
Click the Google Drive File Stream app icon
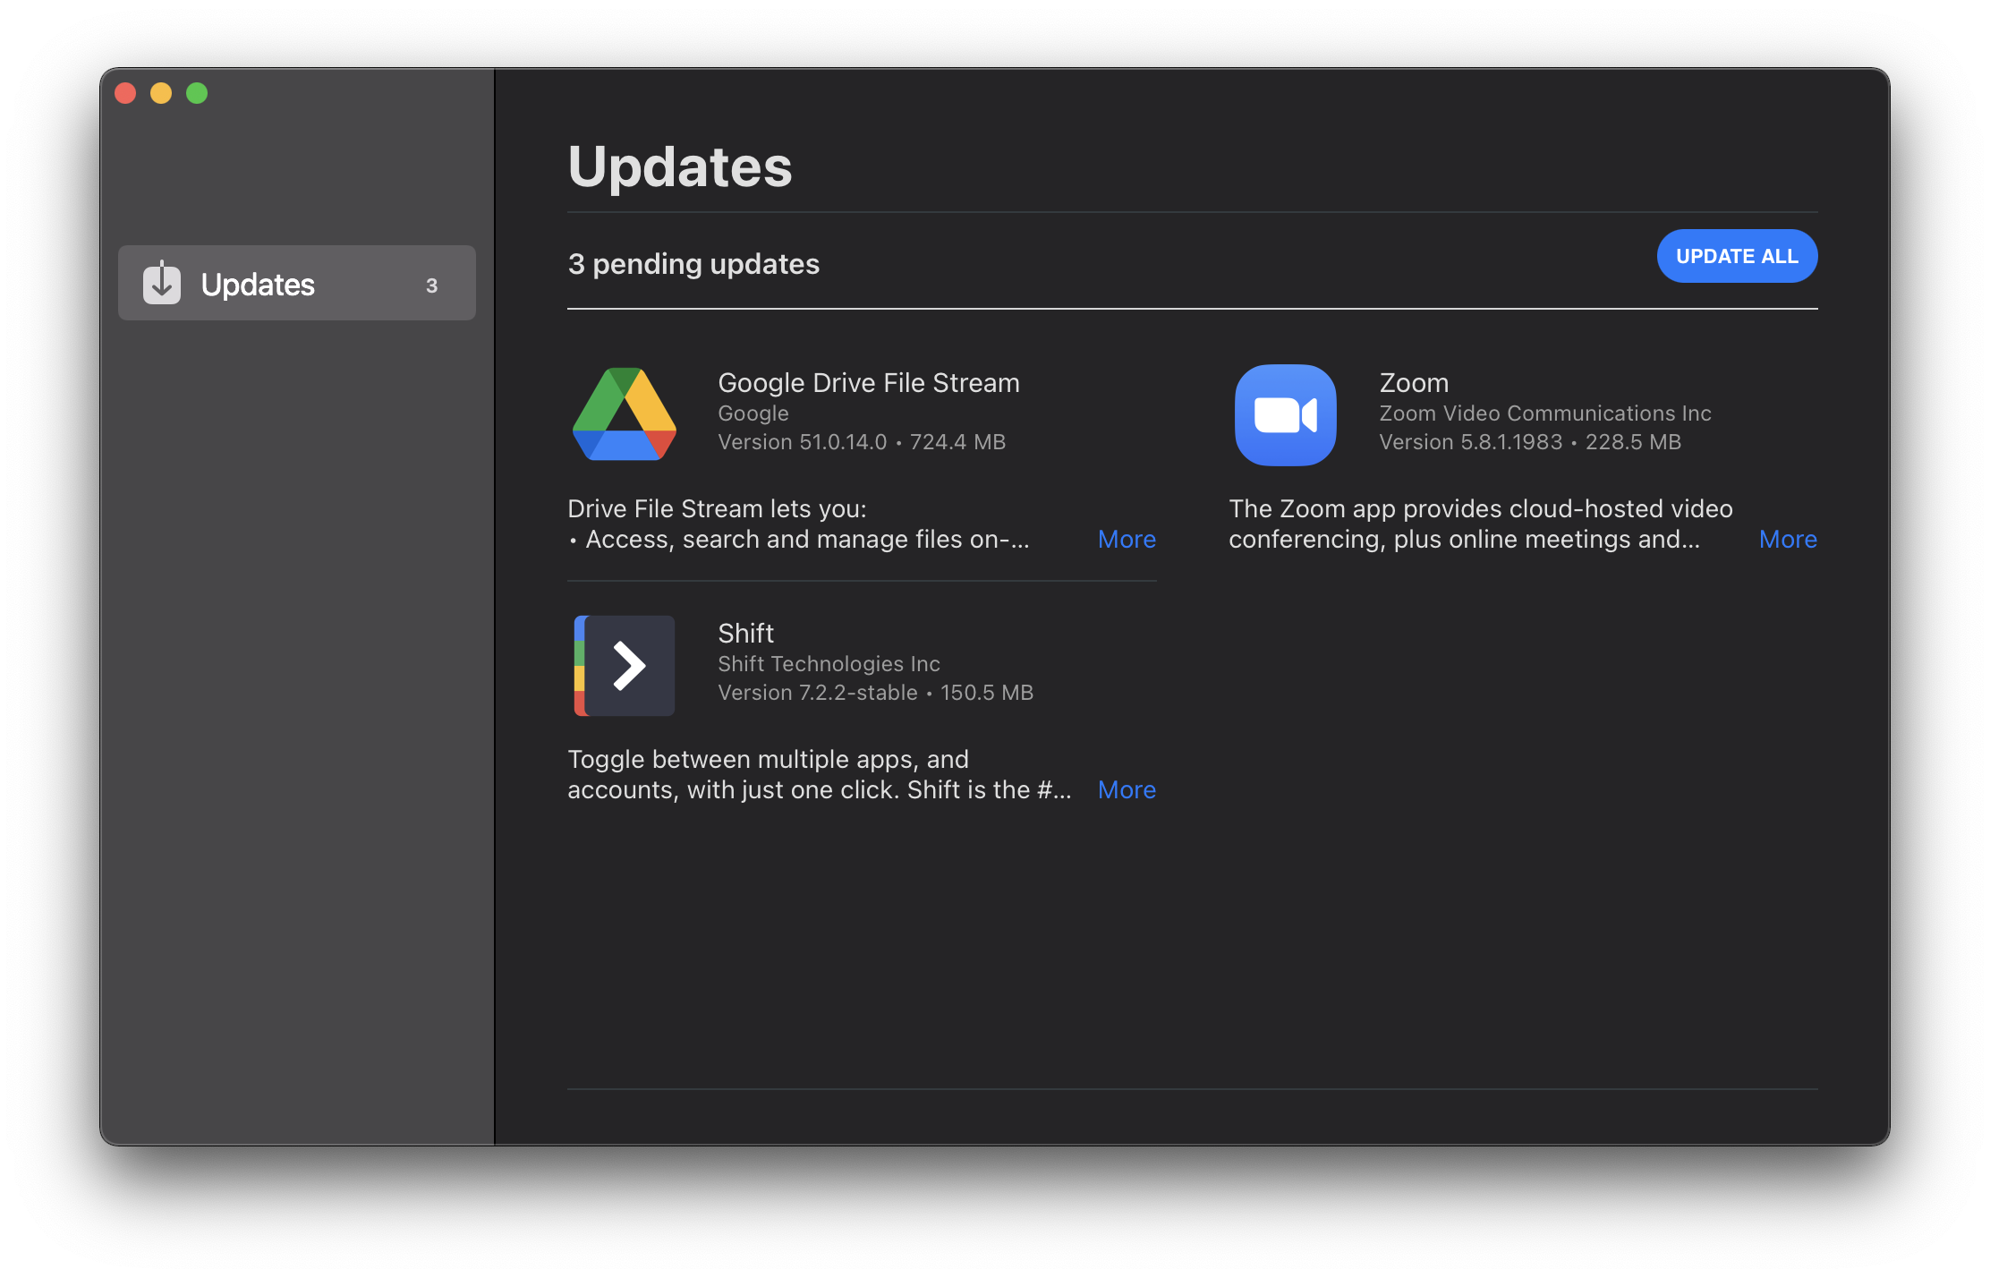[x=624, y=414]
